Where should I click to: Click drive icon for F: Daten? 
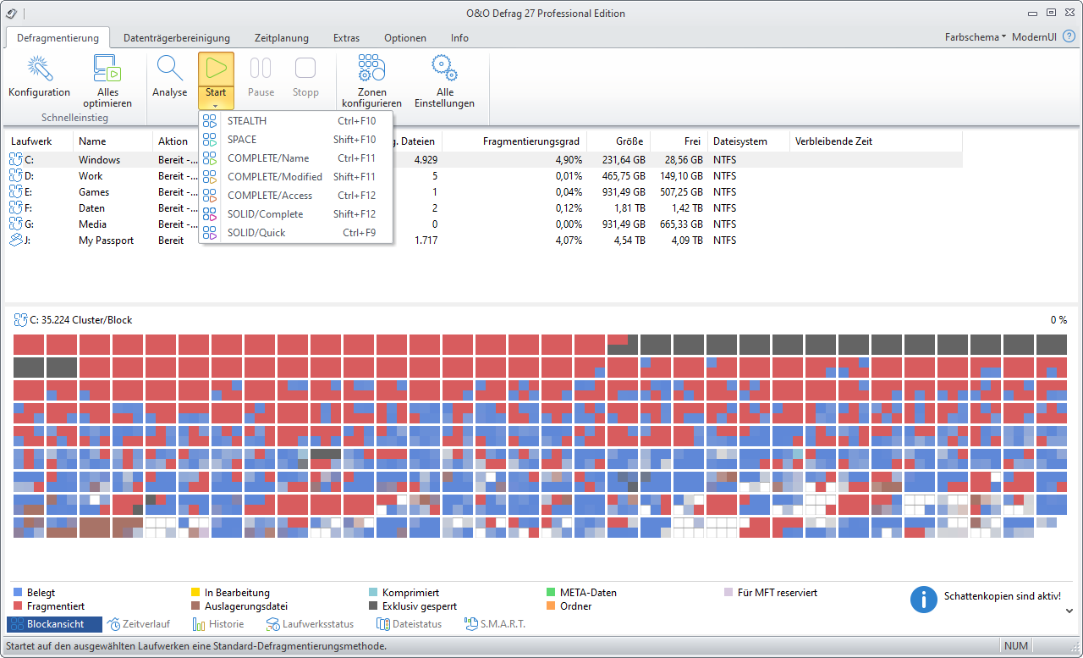click(16, 207)
